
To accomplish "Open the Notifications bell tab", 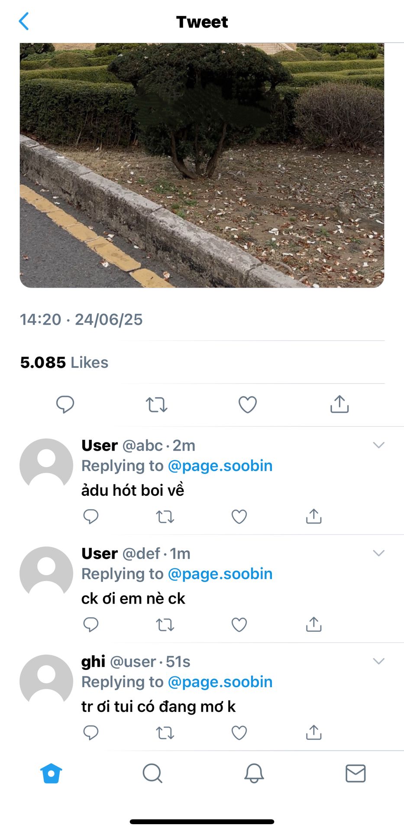I will click(x=254, y=773).
